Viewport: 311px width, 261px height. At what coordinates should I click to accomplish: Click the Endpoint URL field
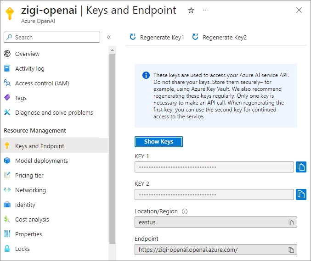click(216, 250)
